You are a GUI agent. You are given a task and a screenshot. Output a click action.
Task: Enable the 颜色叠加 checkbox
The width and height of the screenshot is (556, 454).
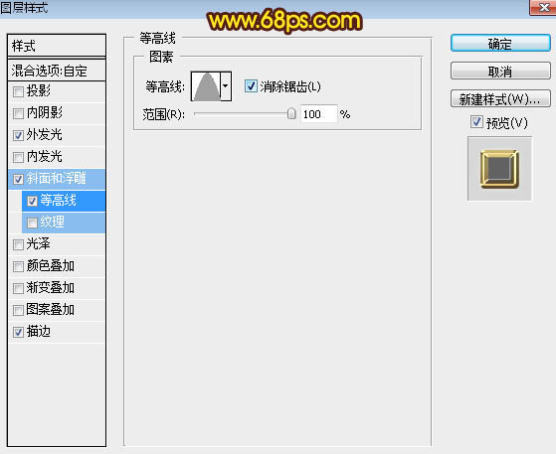tap(18, 266)
